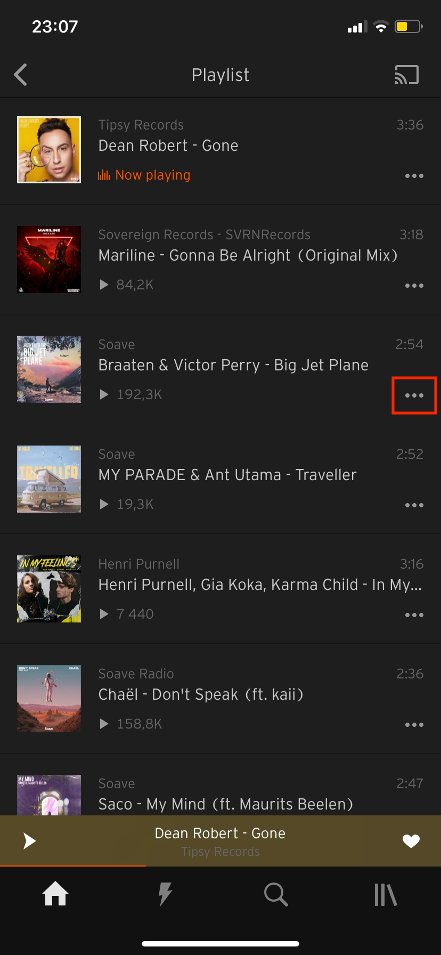
Task: Open the Search icon
Action: [275, 895]
